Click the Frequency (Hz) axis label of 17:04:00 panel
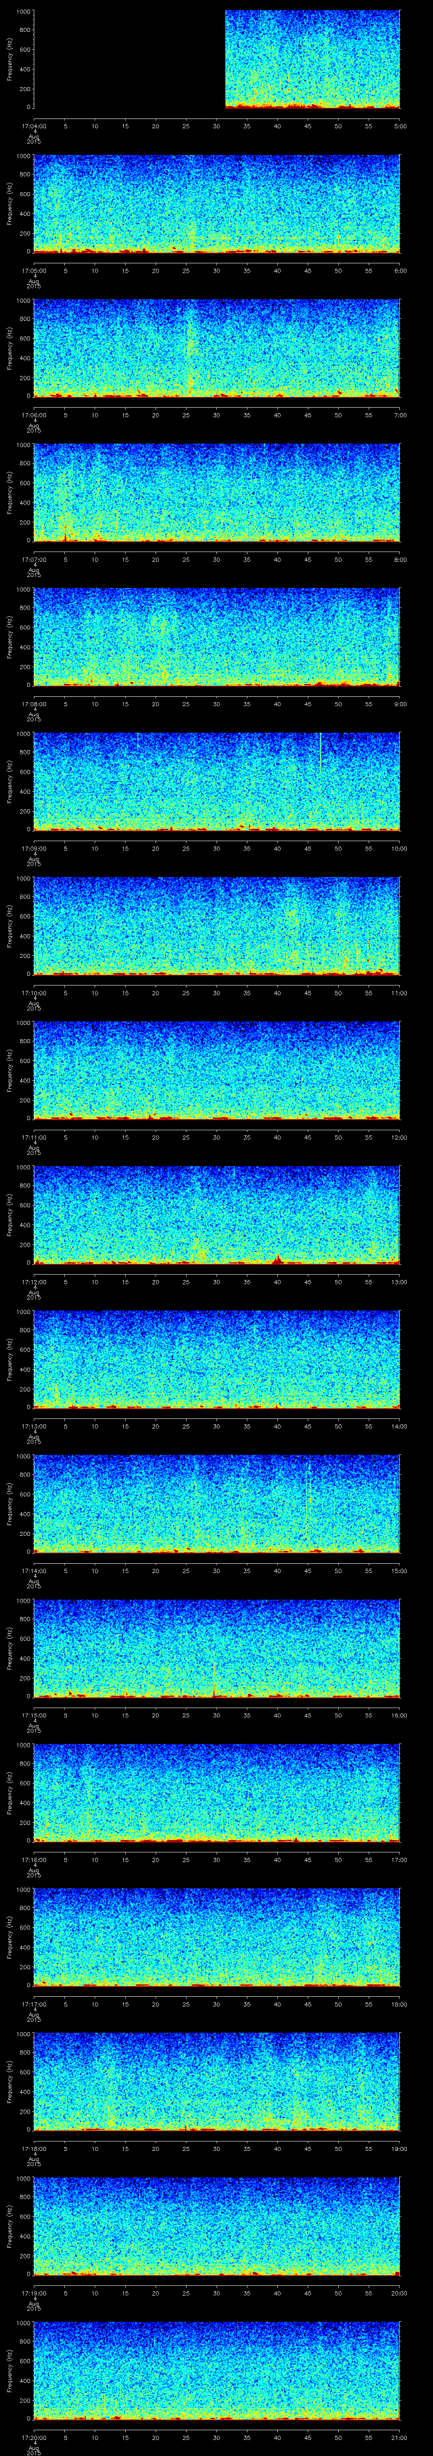 (10, 59)
